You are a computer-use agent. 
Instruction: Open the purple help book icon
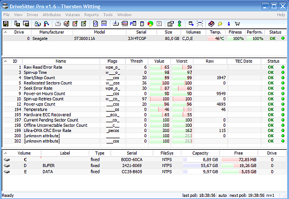pyautogui.click(x=211, y=24)
